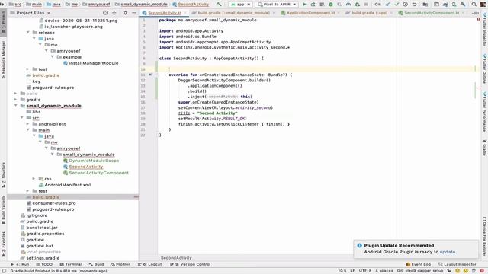The width and height of the screenshot is (488, 274).
Task: Click the Git update project arrow icon
Action: coord(387,5)
